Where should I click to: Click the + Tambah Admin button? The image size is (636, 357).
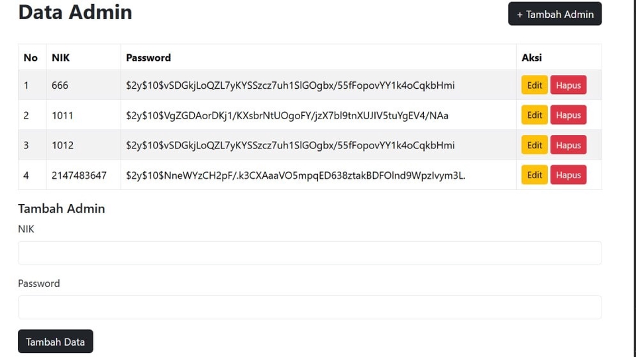(x=555, y=14)
